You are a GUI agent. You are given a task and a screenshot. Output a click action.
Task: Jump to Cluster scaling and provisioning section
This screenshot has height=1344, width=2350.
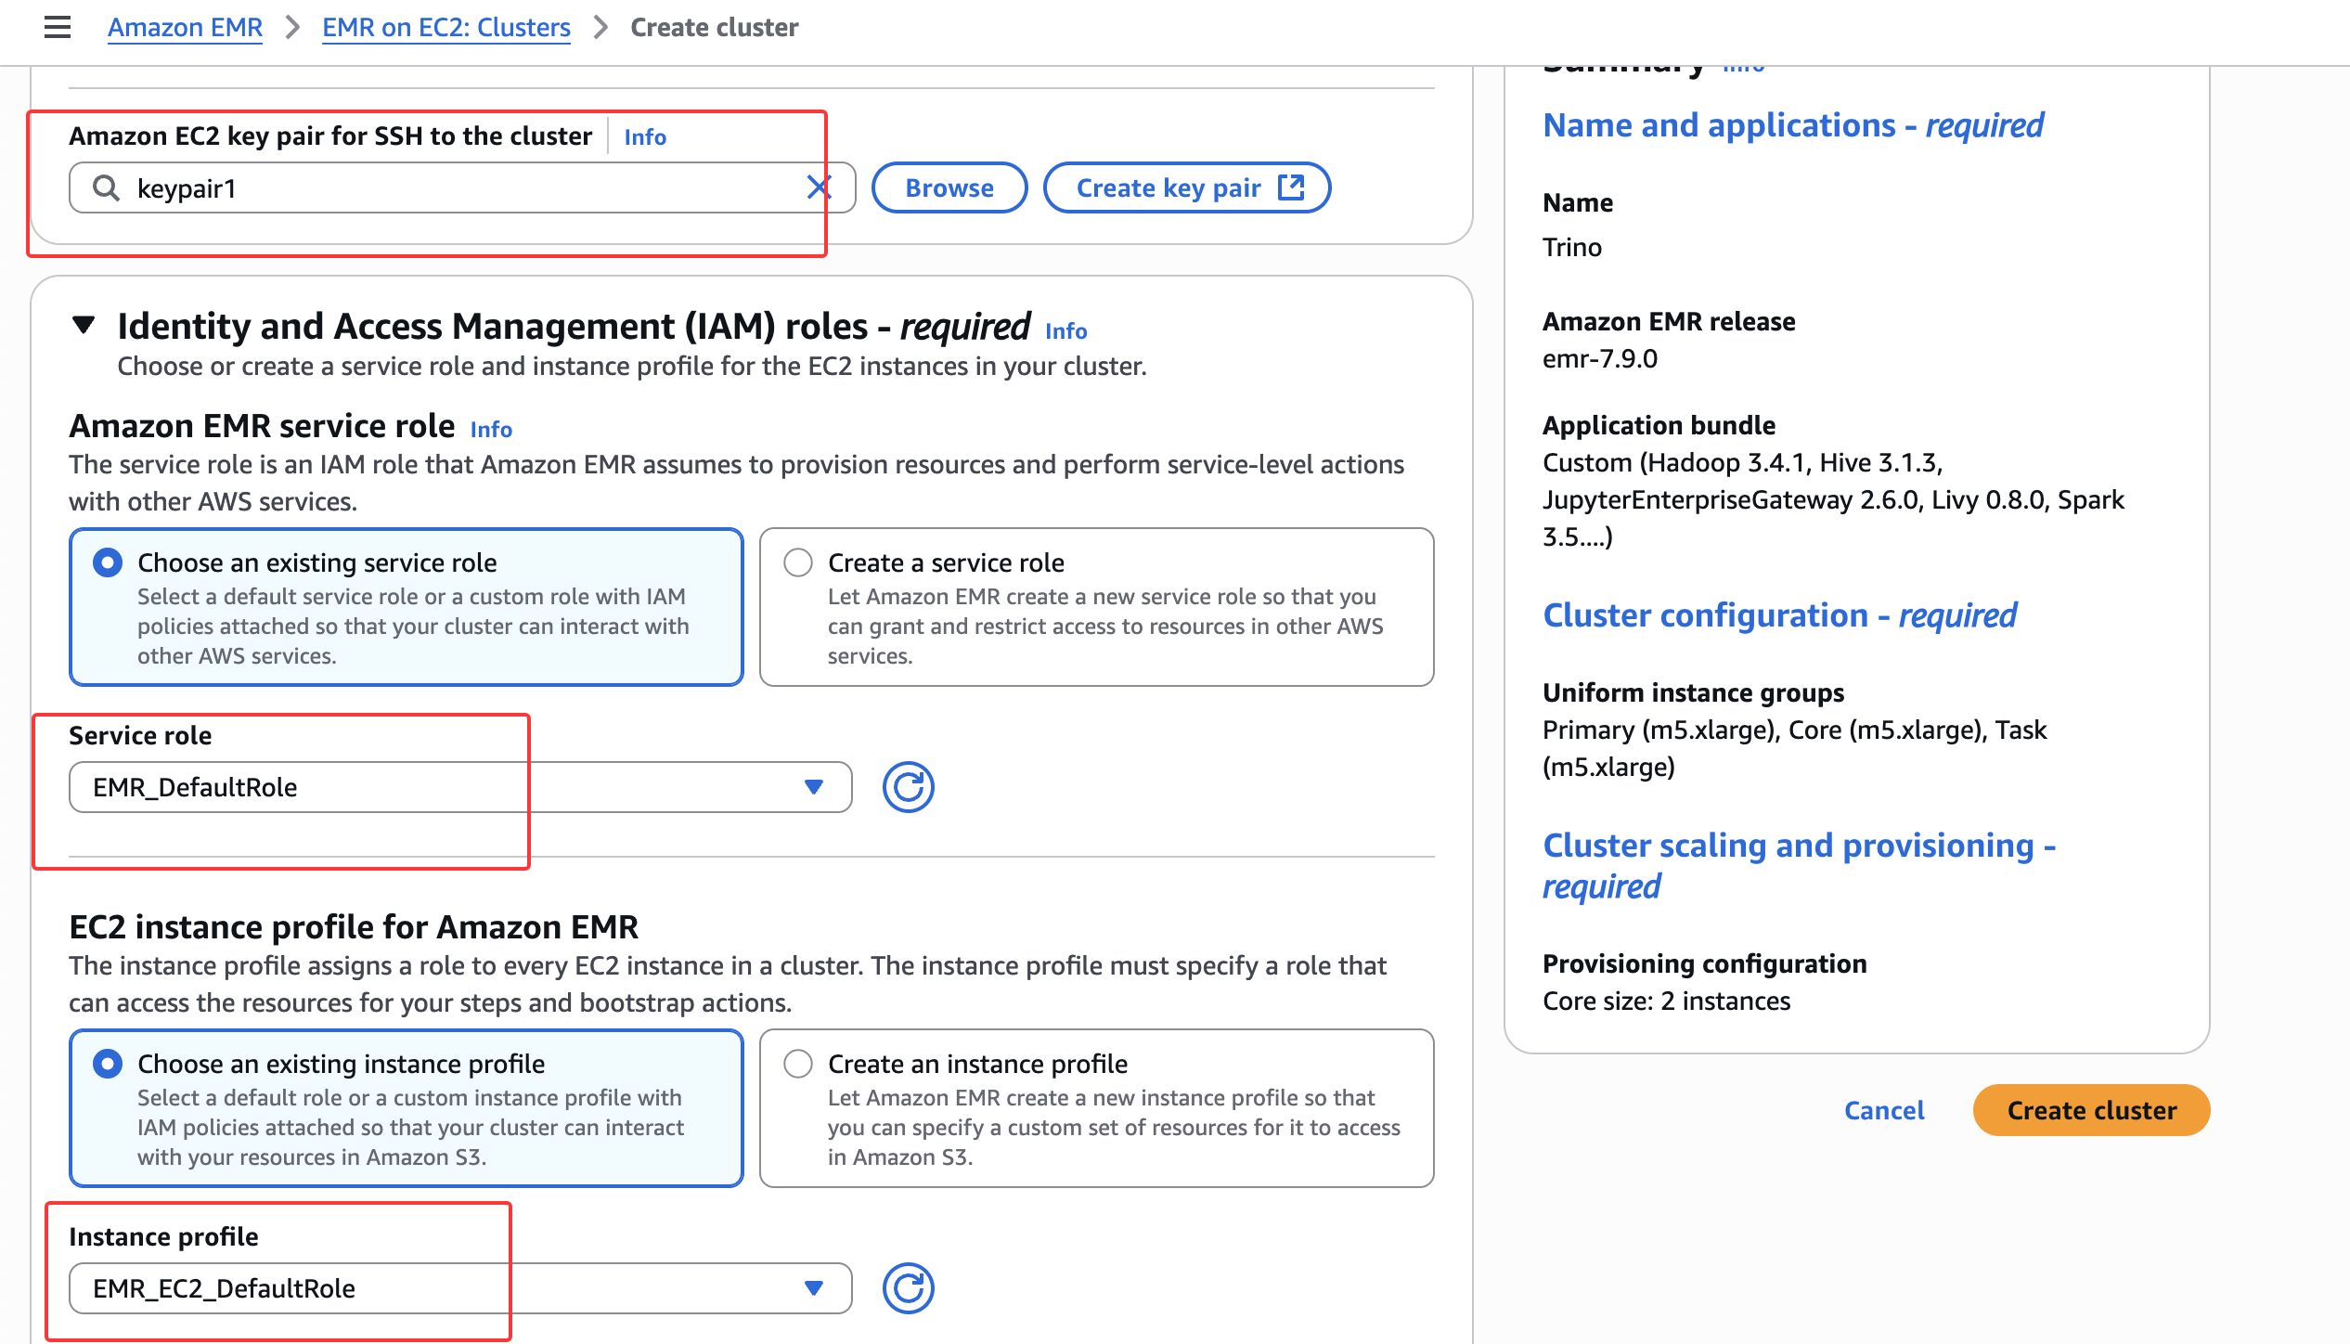(x=1799, y=865)
